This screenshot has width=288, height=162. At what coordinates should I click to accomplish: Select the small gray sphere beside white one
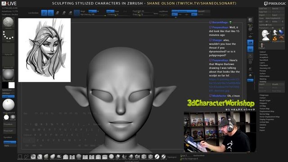pos(13,117)
